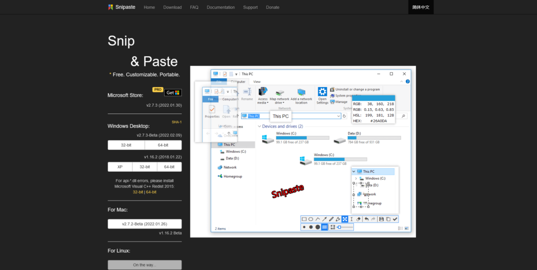Choose the medium dot brush size

tap(311, 227)
